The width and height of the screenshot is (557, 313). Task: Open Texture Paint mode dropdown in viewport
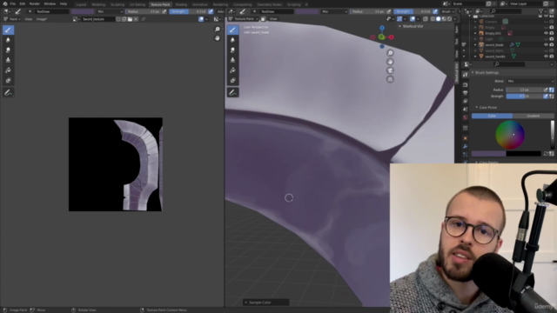point(244,19)
